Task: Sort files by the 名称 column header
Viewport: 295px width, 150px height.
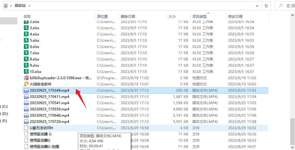Action: 27,17
